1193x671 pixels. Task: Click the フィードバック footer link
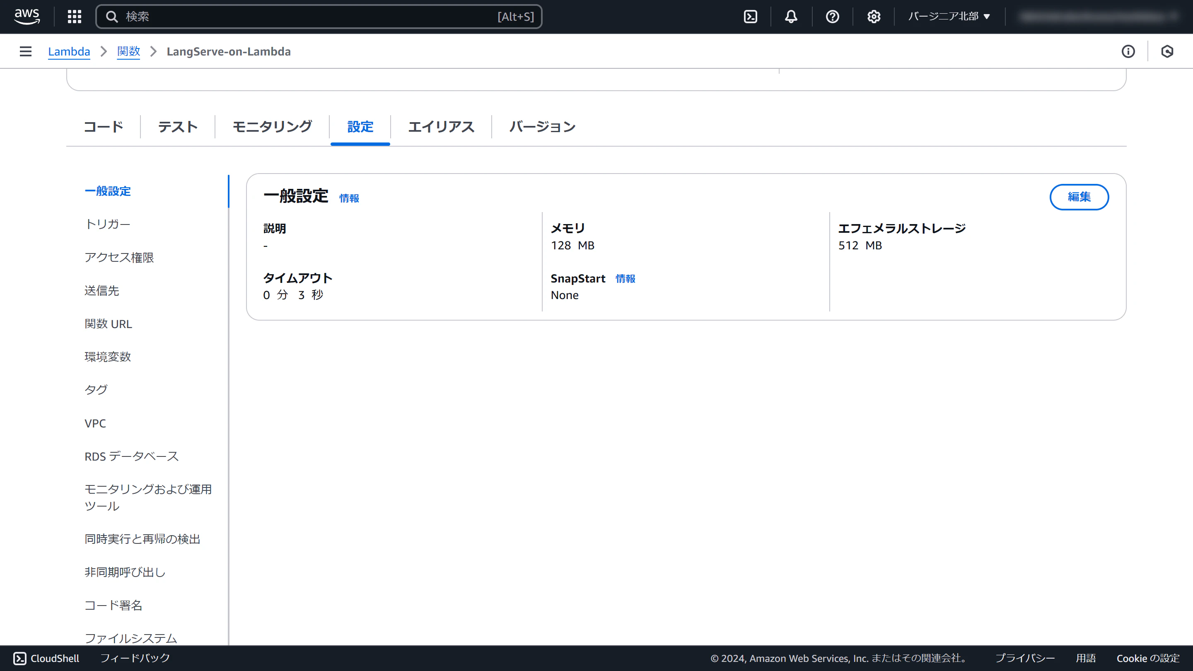tap(135, 658)
